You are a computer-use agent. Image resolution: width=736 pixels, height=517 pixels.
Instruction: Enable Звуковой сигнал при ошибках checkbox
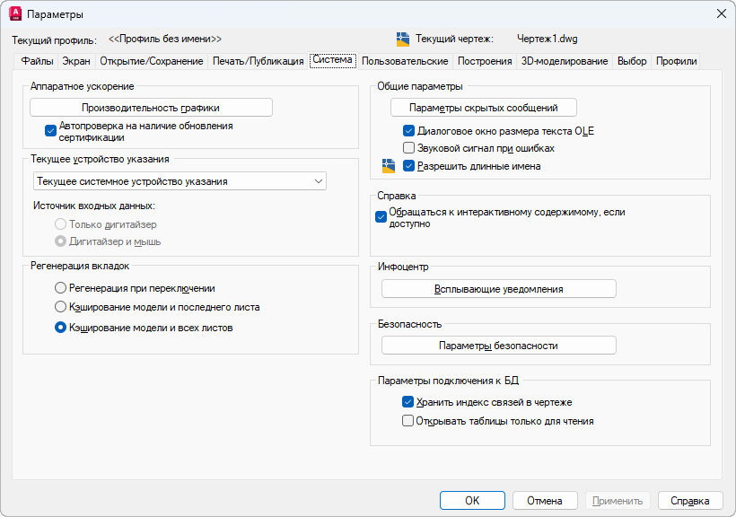pyautogui.click(x=408, y=148)
